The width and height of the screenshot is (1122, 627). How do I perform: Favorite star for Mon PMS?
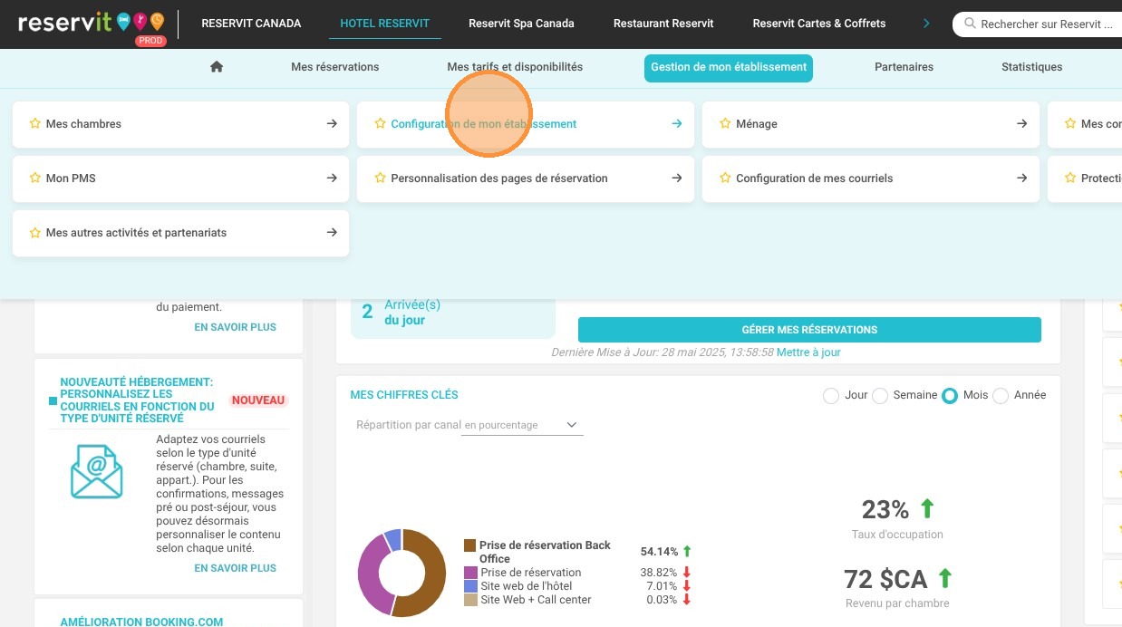click(34, 178)
